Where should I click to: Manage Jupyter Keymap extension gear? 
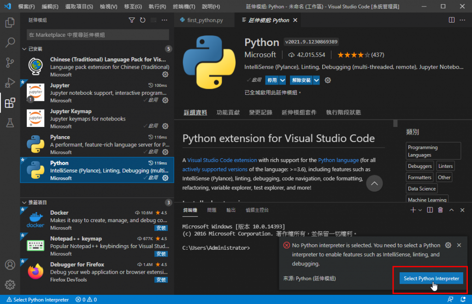[165, 126]
